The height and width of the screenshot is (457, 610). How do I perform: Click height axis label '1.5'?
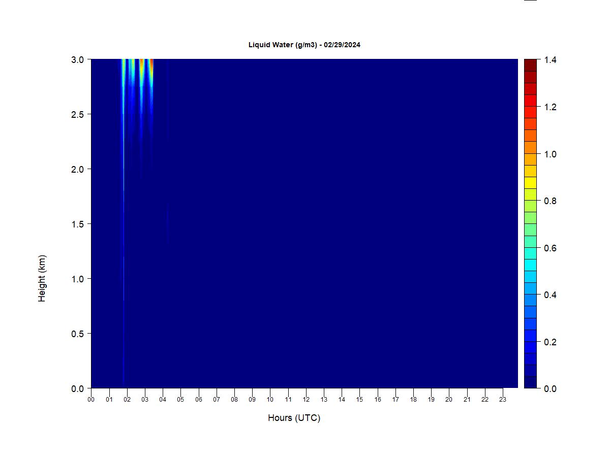click(x=77, y=224)
